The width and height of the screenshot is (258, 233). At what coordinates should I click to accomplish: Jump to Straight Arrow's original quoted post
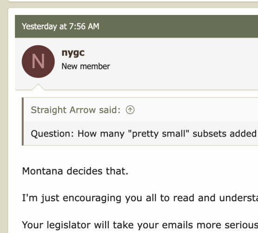tap(130, 110)
